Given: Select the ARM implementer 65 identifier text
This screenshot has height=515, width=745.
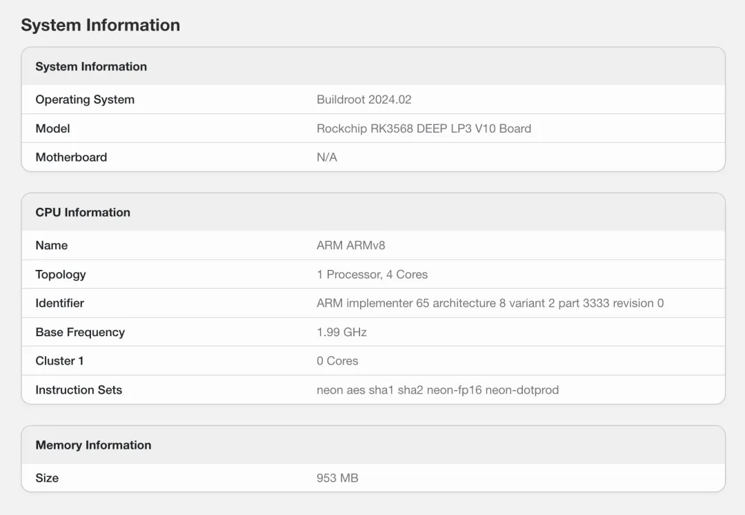Looking at the screenshot, I should 490,303.
